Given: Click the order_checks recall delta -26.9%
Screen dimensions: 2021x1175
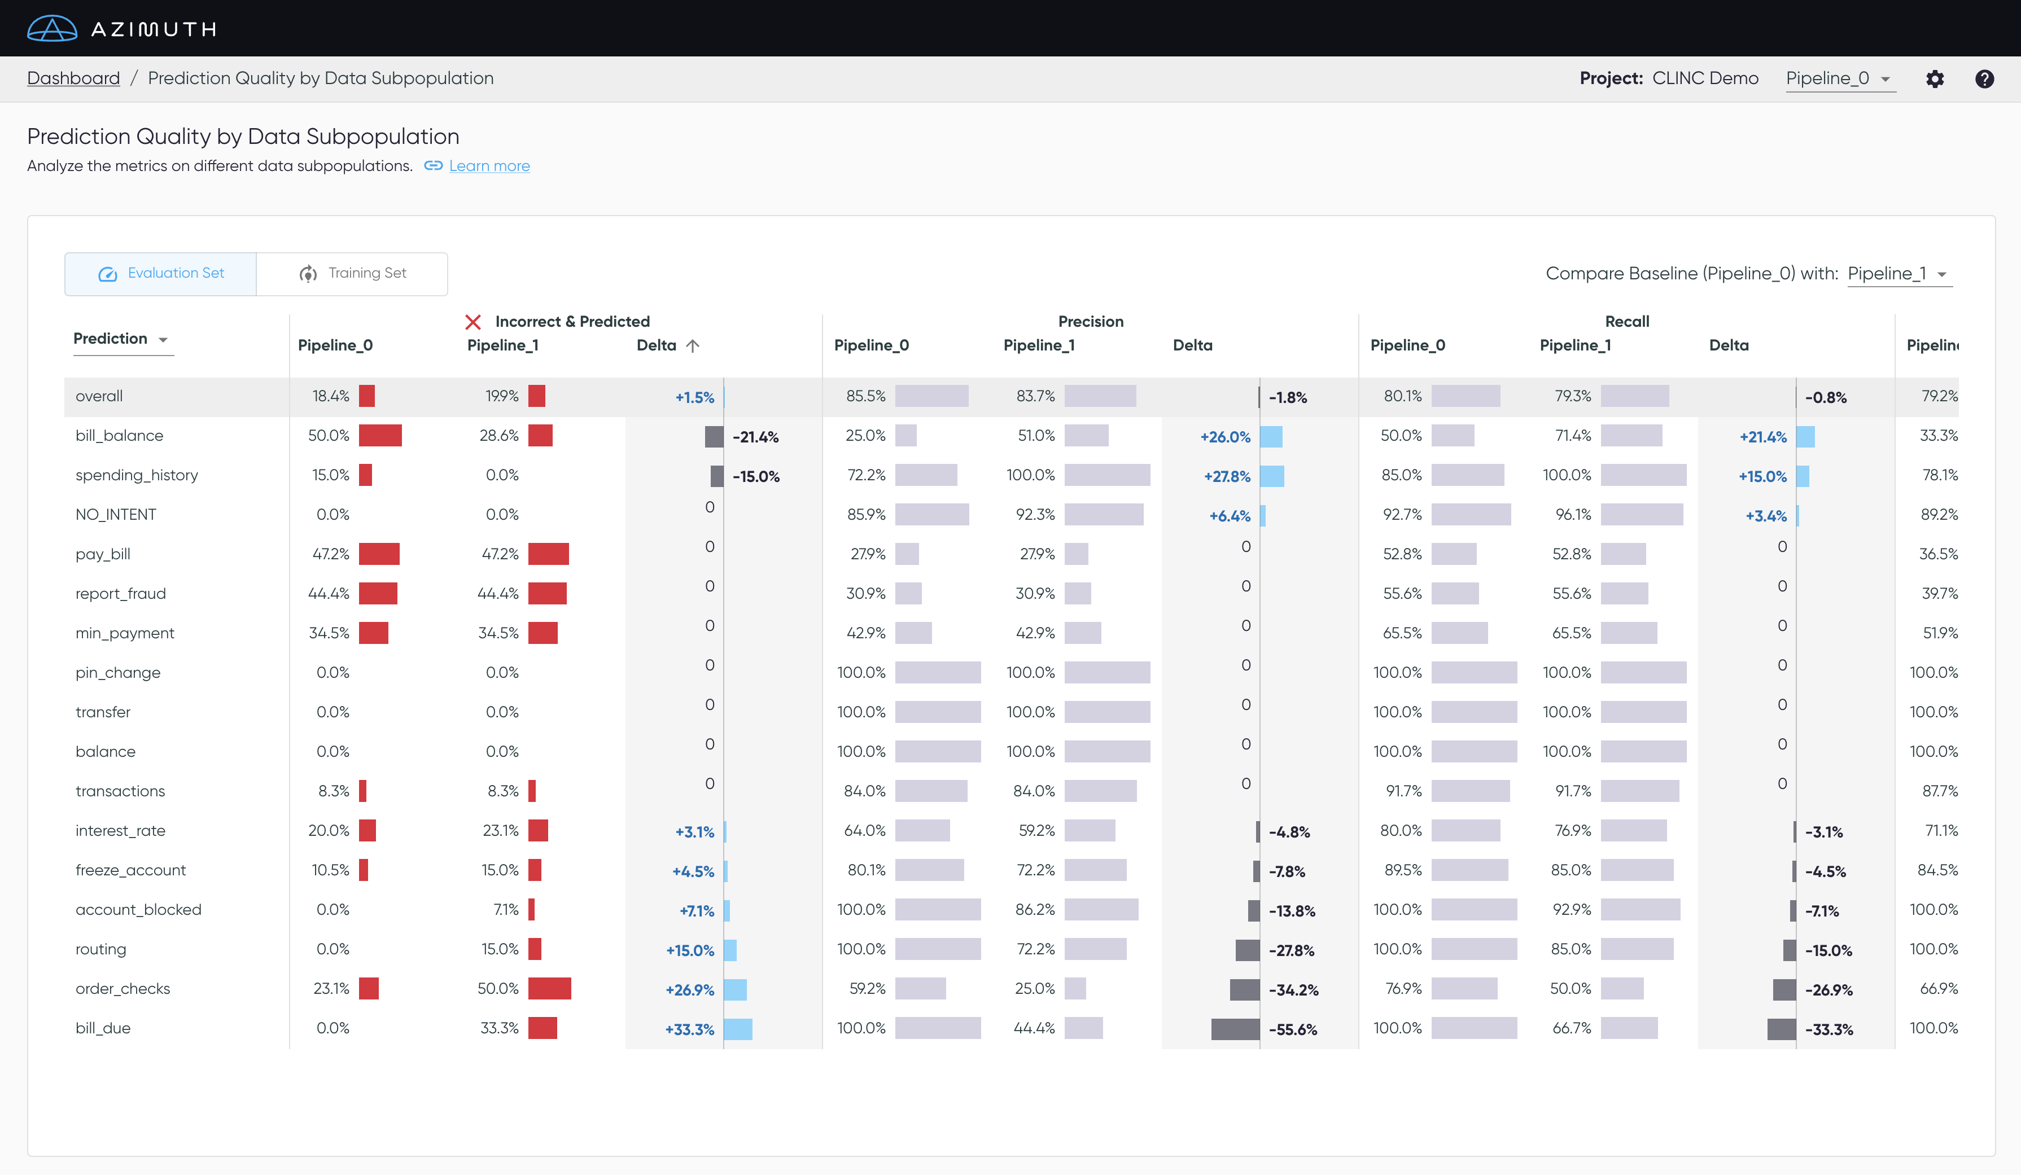Looking at the screenshot, I should pyautogui.click(x=1828, y=990).
